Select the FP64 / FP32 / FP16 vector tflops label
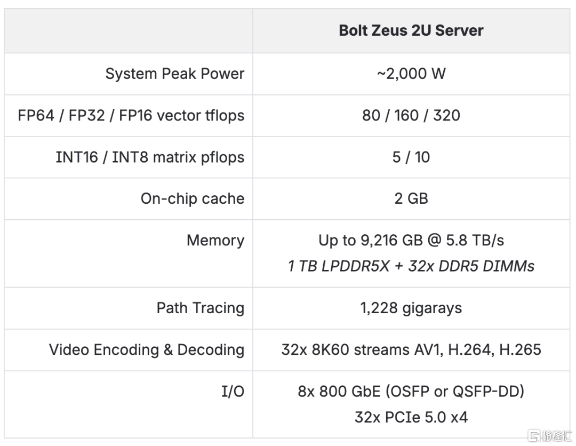Screen dimensions: 576x446 point(131,115)
